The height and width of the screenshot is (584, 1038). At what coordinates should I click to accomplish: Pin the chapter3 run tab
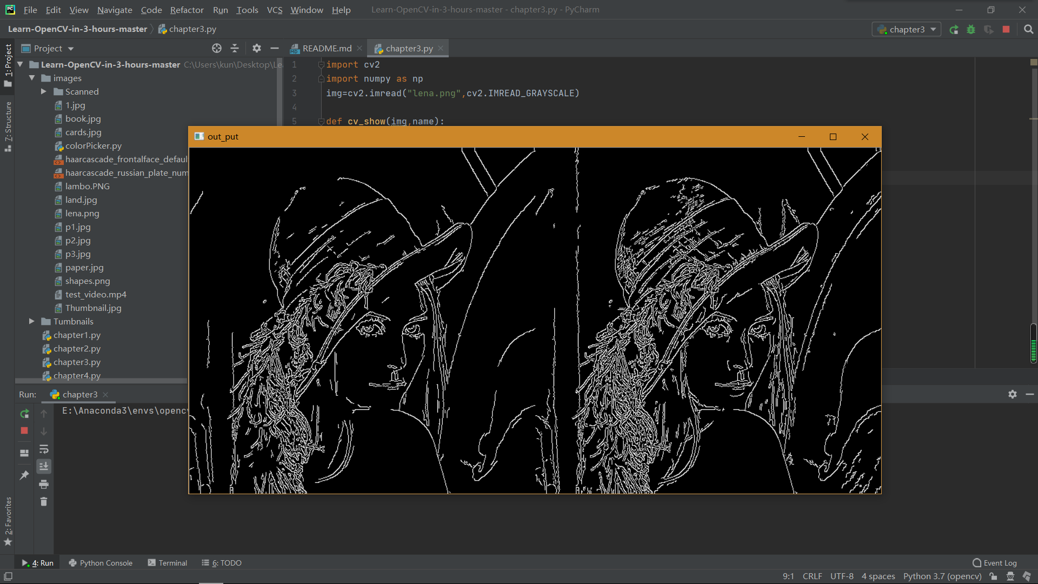pos(24,475)
